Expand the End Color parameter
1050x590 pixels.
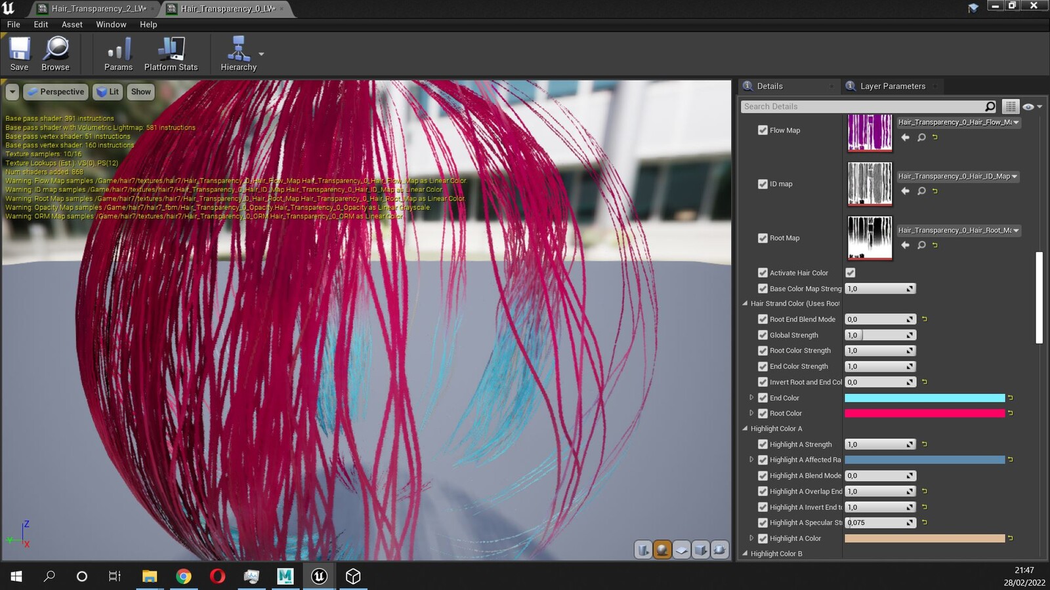pos(751,398)
